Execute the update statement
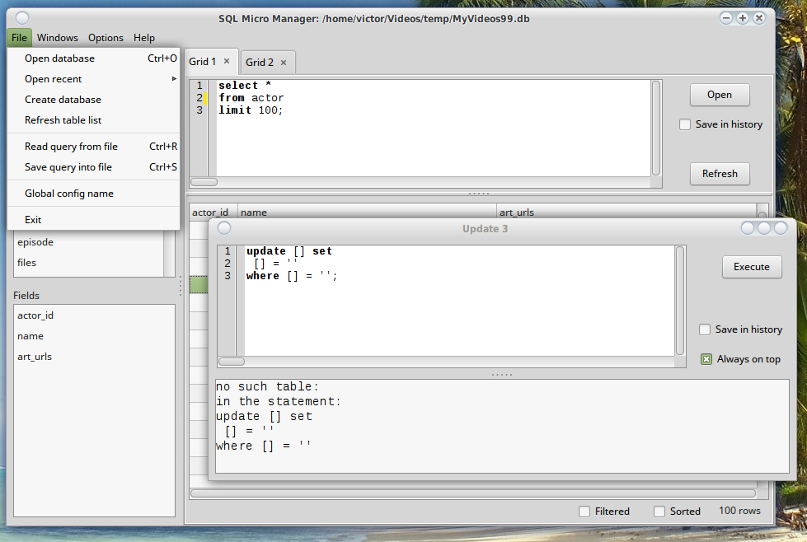807x542 pixels. (751, 267)
